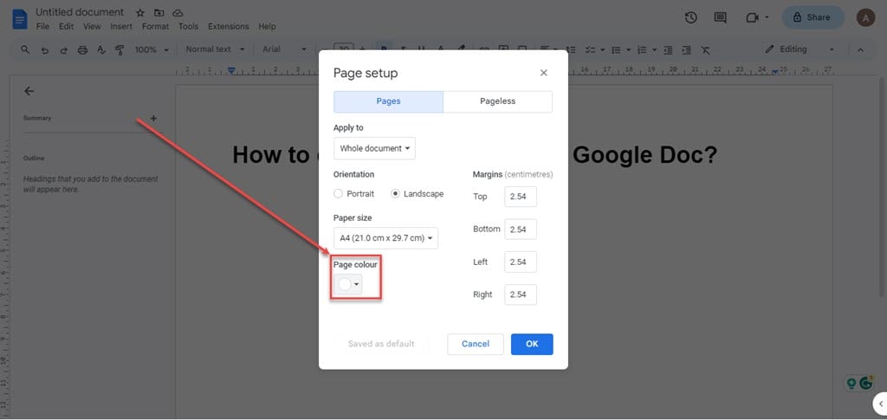Confirm page setup with OK
Viewport: 887px width, 420px height.
[532, 345]
